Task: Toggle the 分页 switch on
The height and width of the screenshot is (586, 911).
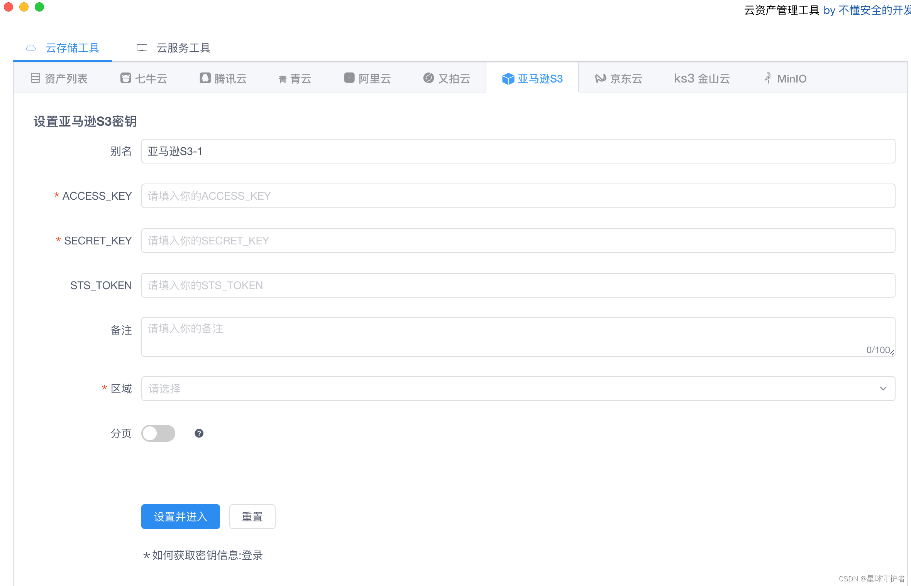Action: tap(158, 433)
